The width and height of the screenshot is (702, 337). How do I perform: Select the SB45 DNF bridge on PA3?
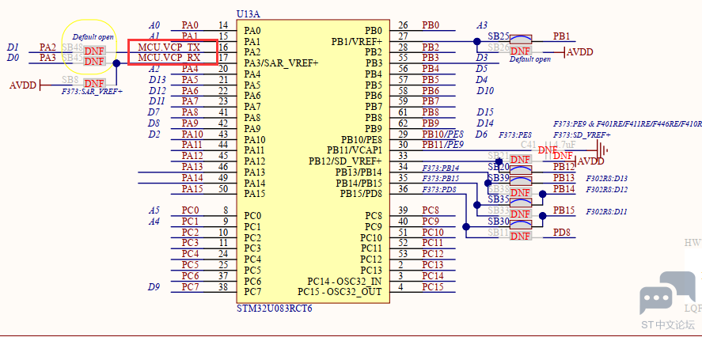click(x=94, y=62)
